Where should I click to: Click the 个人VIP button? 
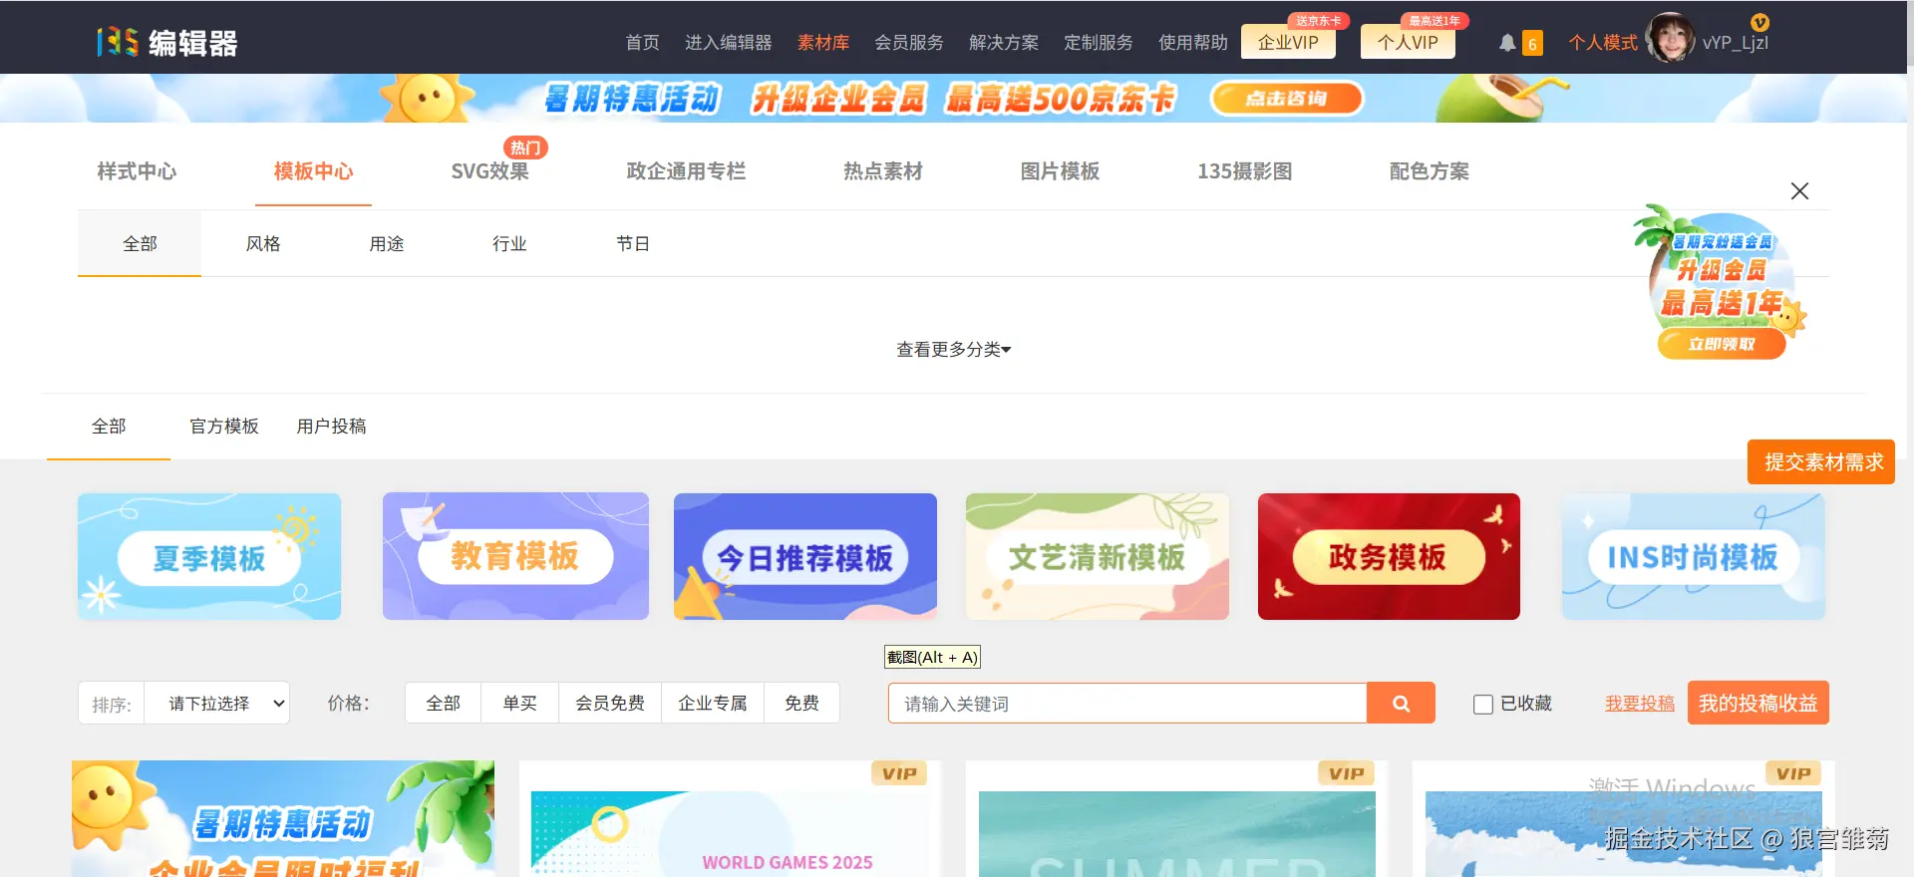(x=1408, y=42)
